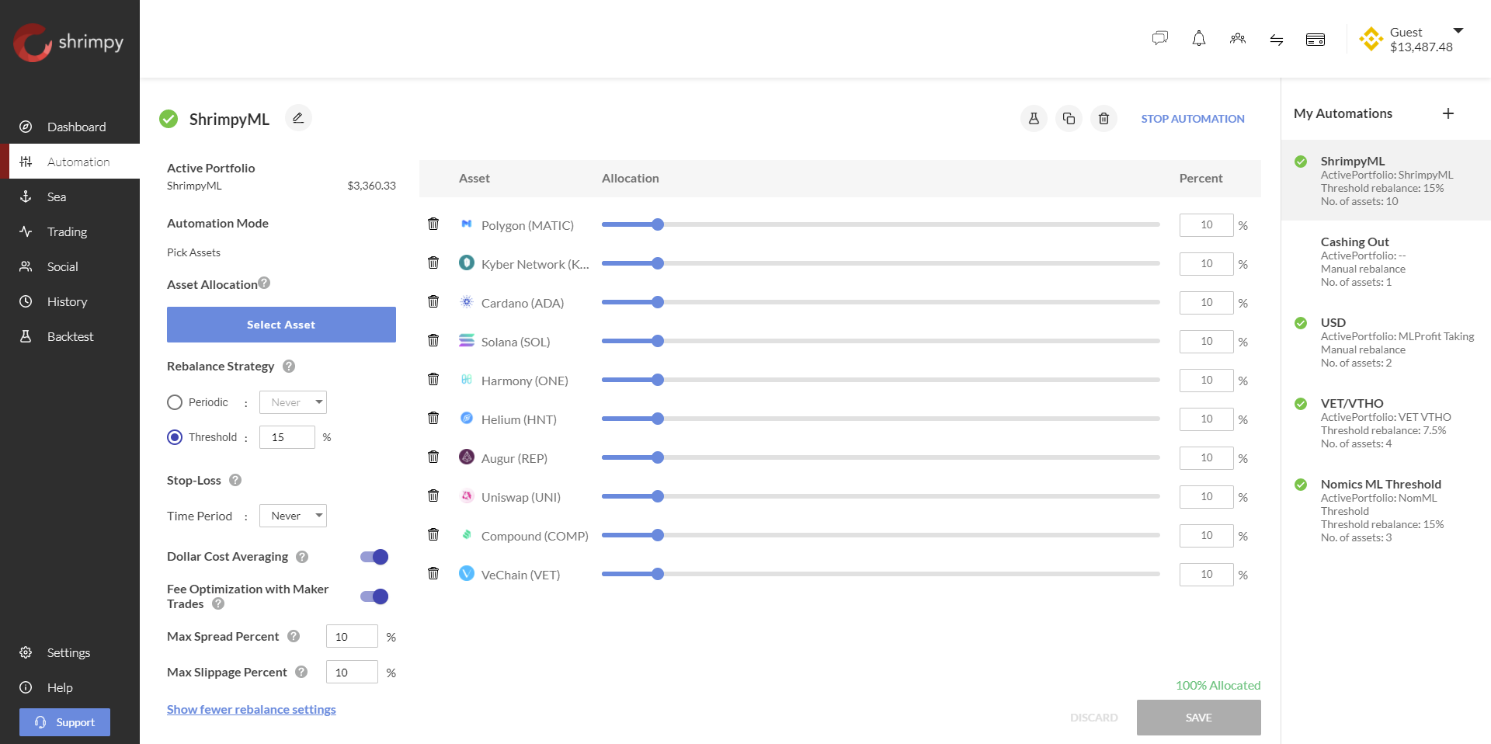
Task: Open the Periodic interval Never dropdown
Action: pyautogui.click(x=293, y=402)
